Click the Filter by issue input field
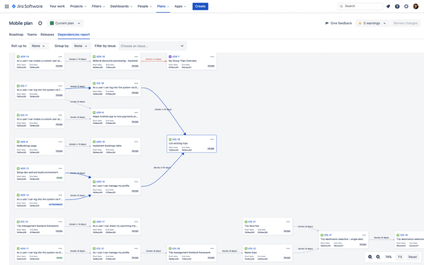Screen dimensions: 424x265 (152, 46)
